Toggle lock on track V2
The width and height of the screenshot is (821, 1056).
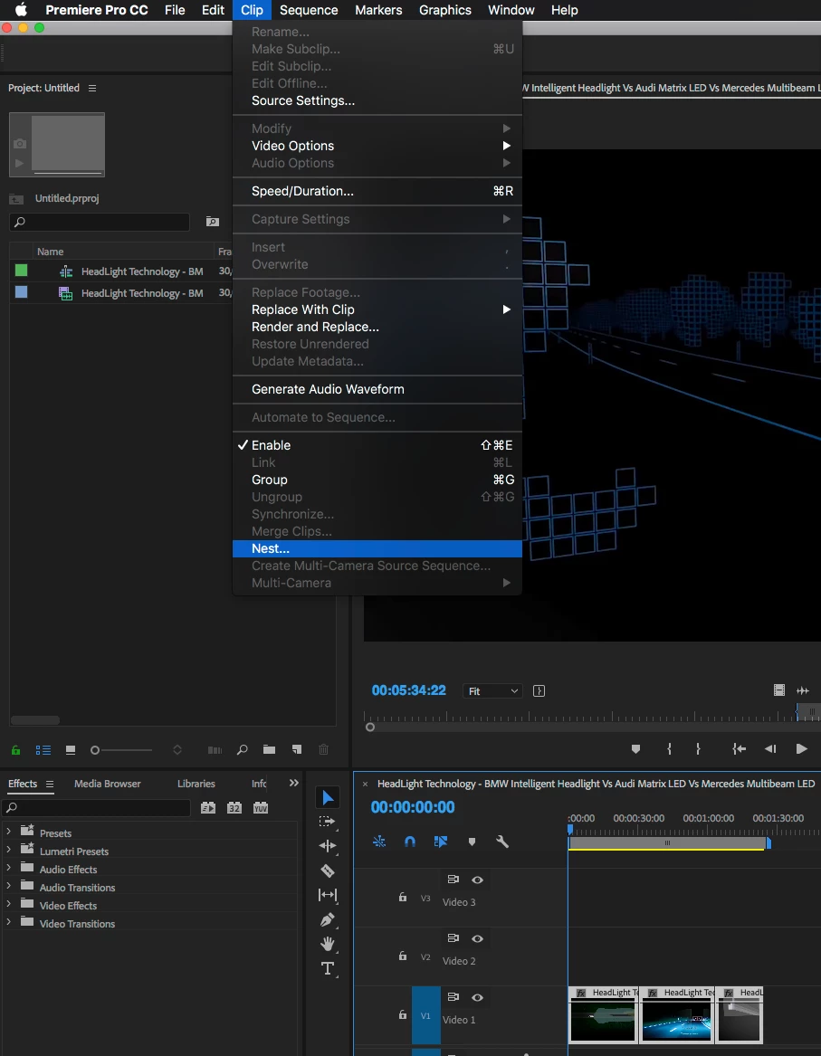(x=402, y=956)
